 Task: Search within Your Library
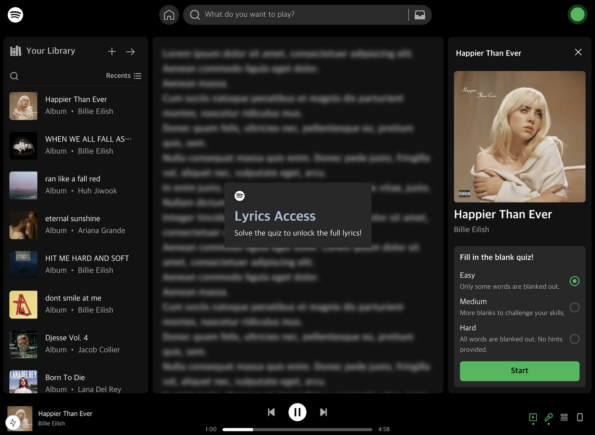[14, 76]
